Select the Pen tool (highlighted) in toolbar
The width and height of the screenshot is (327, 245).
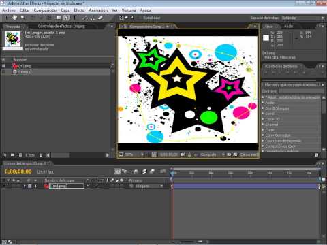pos(66,18)
